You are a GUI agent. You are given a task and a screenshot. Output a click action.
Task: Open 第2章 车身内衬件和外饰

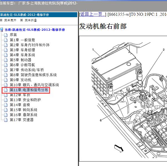pos(30,45)
